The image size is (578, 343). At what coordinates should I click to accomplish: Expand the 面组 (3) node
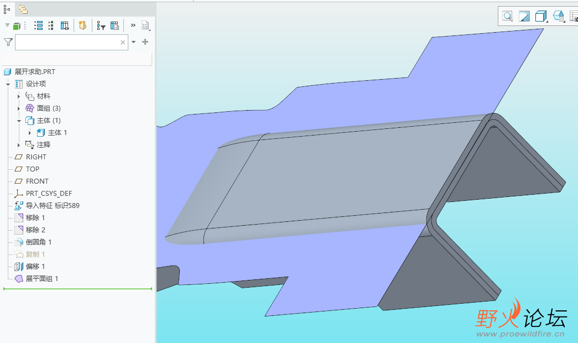[19, 108]
